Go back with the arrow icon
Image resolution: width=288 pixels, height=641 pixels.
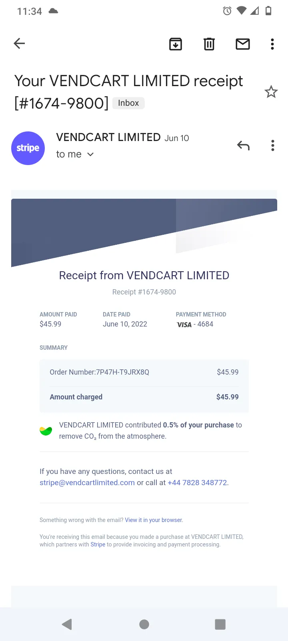(19, 43)
